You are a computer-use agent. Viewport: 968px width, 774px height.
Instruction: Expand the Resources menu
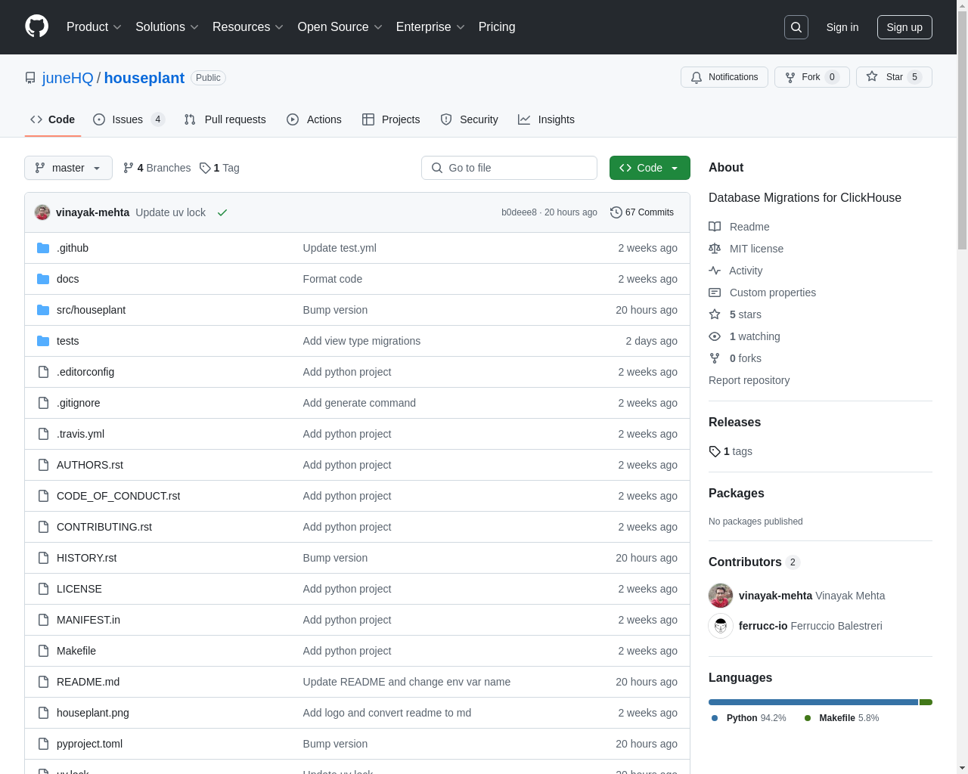tap(248, 27)
